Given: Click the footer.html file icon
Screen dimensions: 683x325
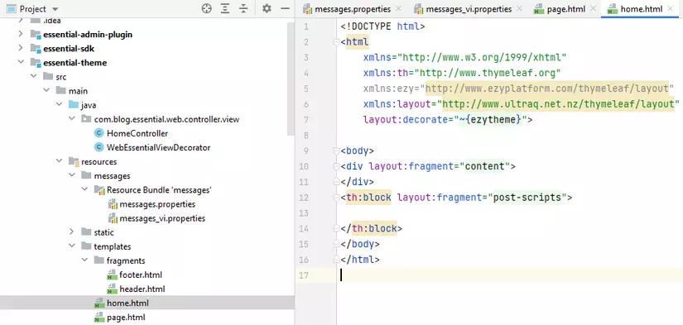Looking at the screenshot, I should (x=112, y=275).
